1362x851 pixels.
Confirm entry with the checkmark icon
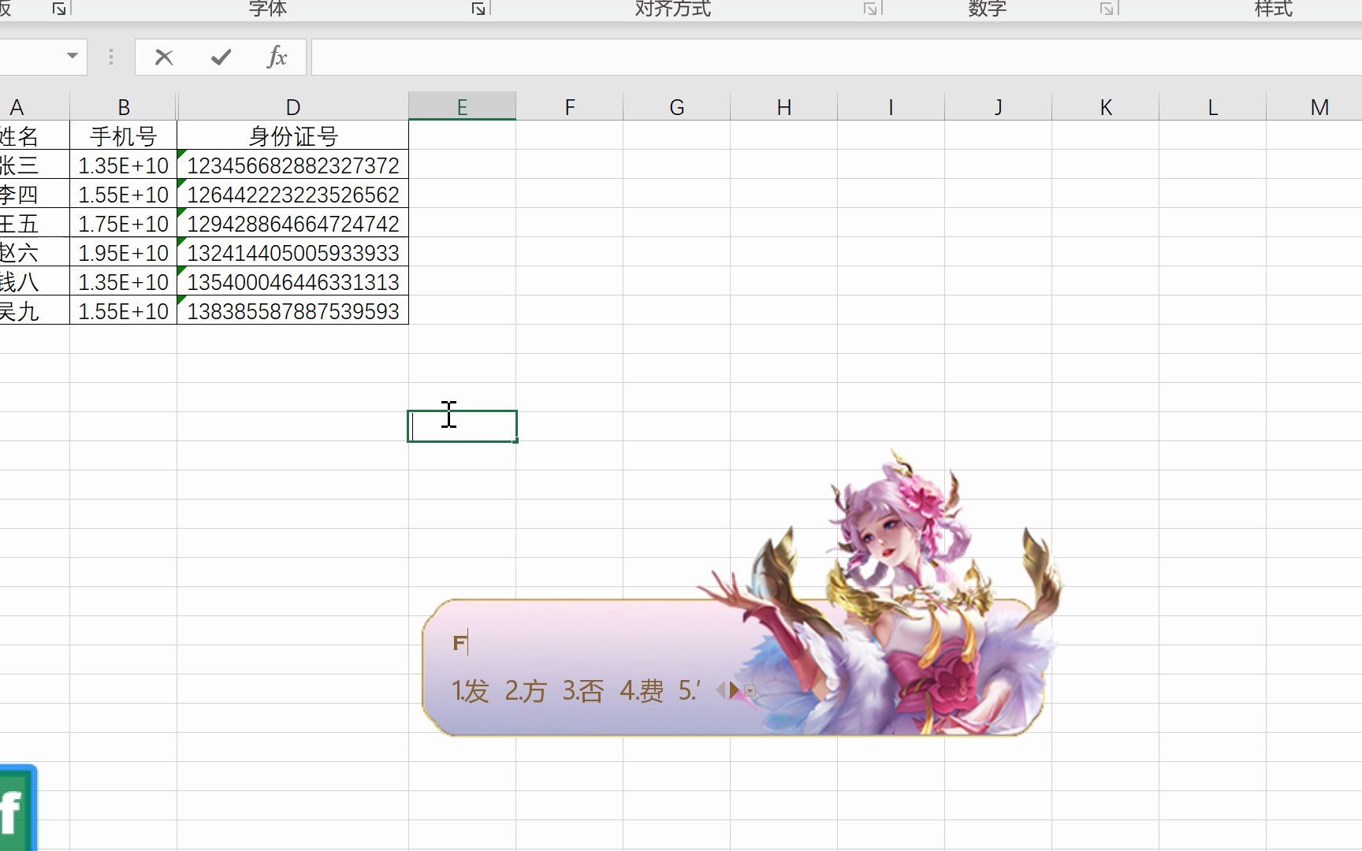coord(221,57)
